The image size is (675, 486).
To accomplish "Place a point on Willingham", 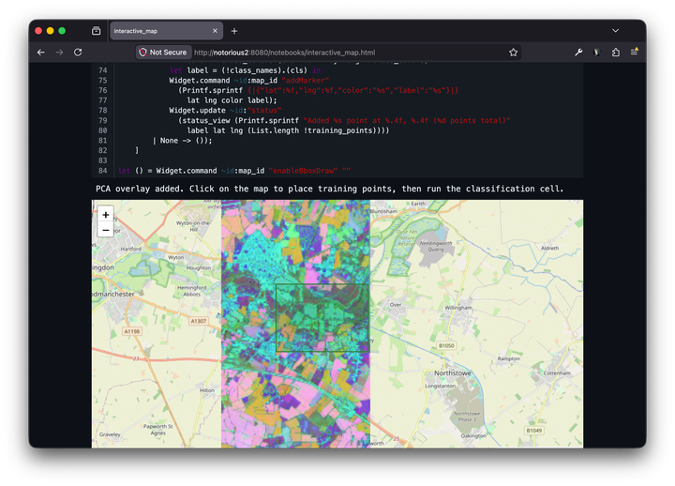I will point(457,308).
